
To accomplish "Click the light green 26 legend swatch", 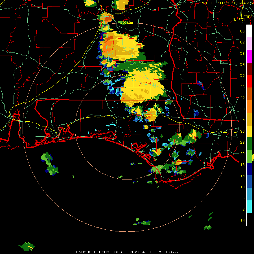I will click(249, 156).
